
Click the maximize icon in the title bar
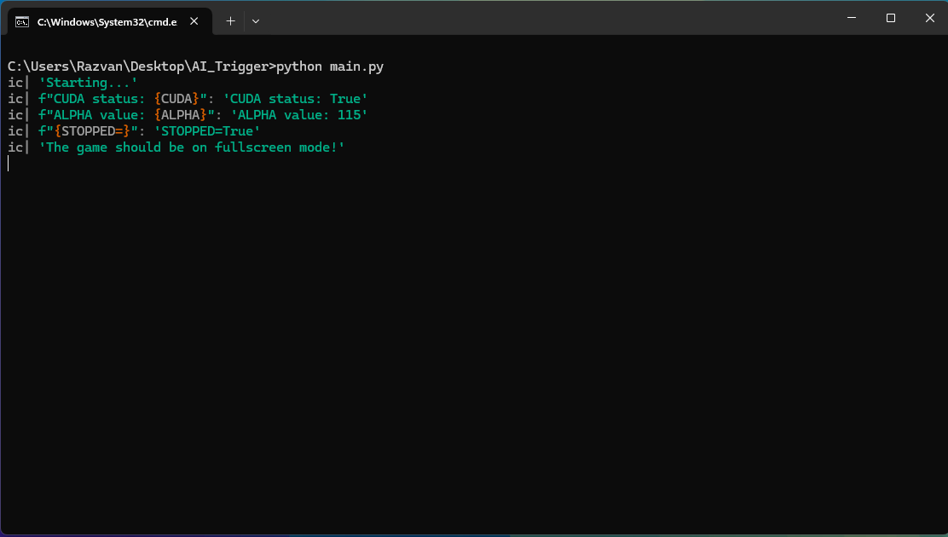(x=890, y=18)
